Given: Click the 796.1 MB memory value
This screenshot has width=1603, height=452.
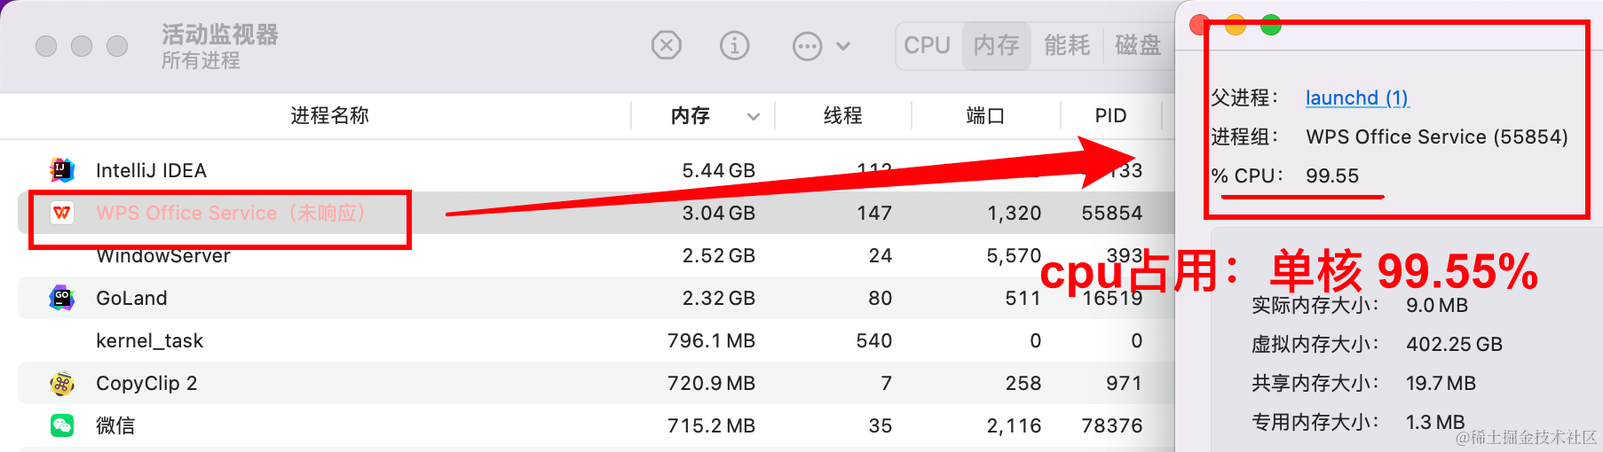Looking at the screenshot, I should 711,340.
